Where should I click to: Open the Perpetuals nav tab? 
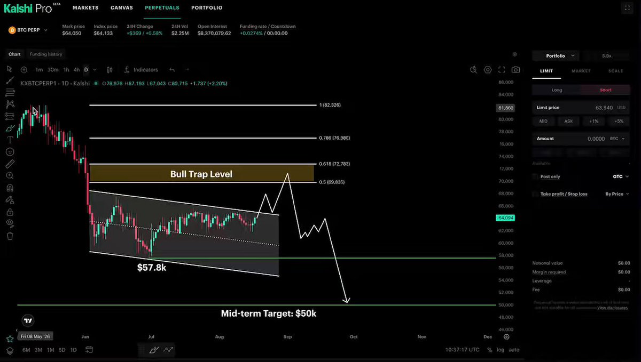162,8
